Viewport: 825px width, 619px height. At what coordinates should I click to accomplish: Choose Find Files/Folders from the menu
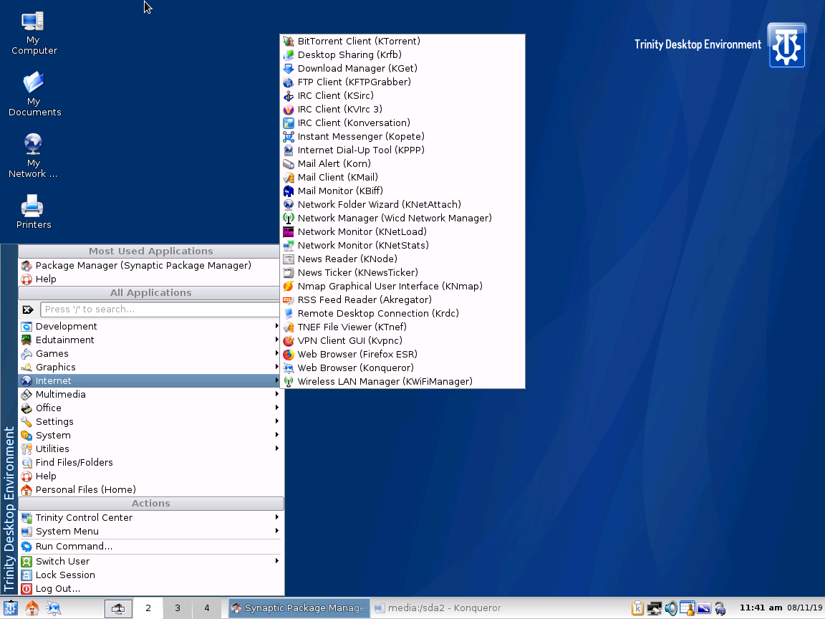[x=150, y=462]
